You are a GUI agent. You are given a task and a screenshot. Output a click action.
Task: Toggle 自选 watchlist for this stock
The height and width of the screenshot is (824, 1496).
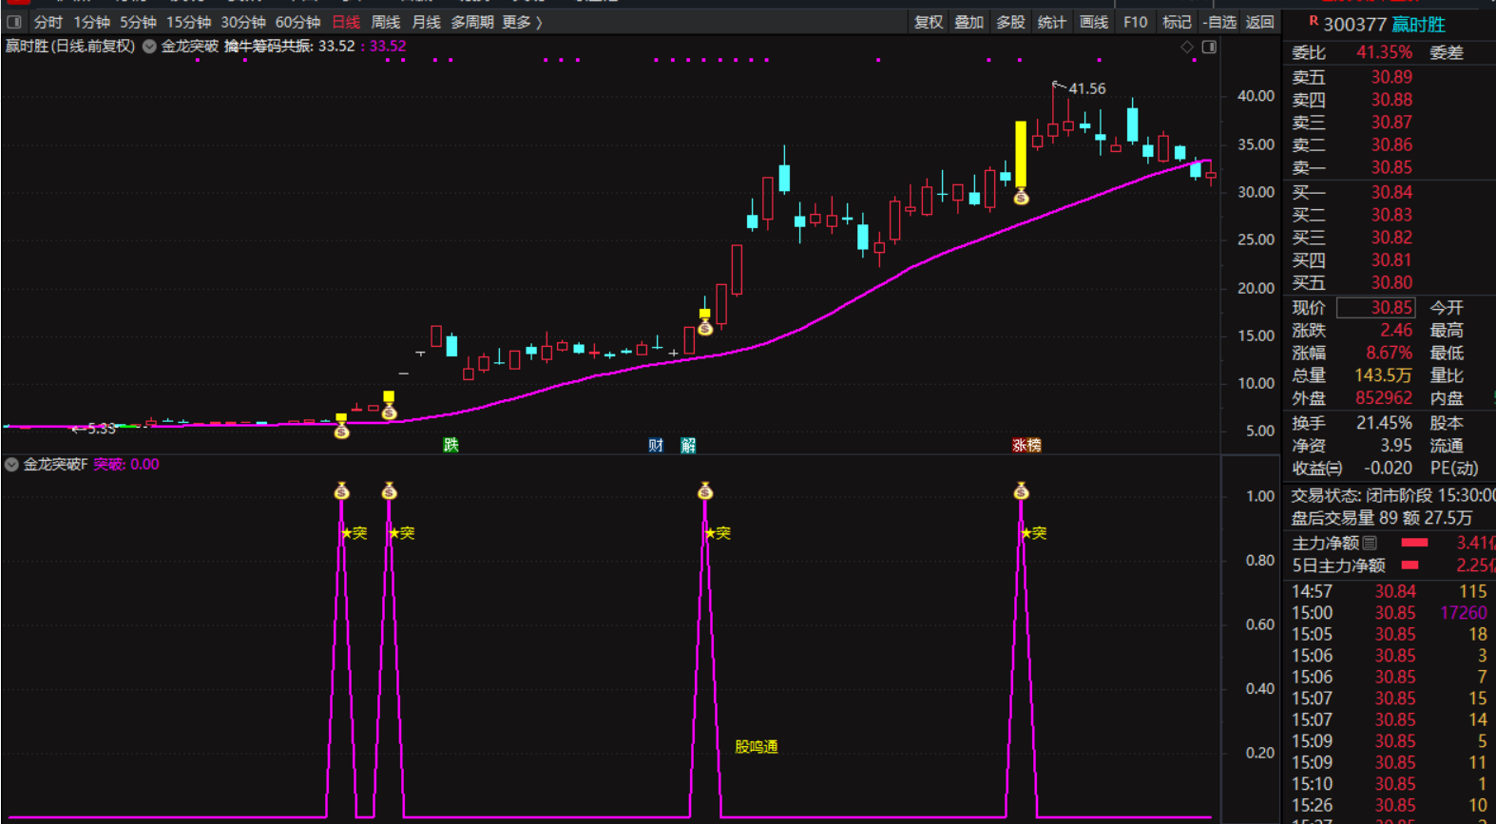[1219, 22]
